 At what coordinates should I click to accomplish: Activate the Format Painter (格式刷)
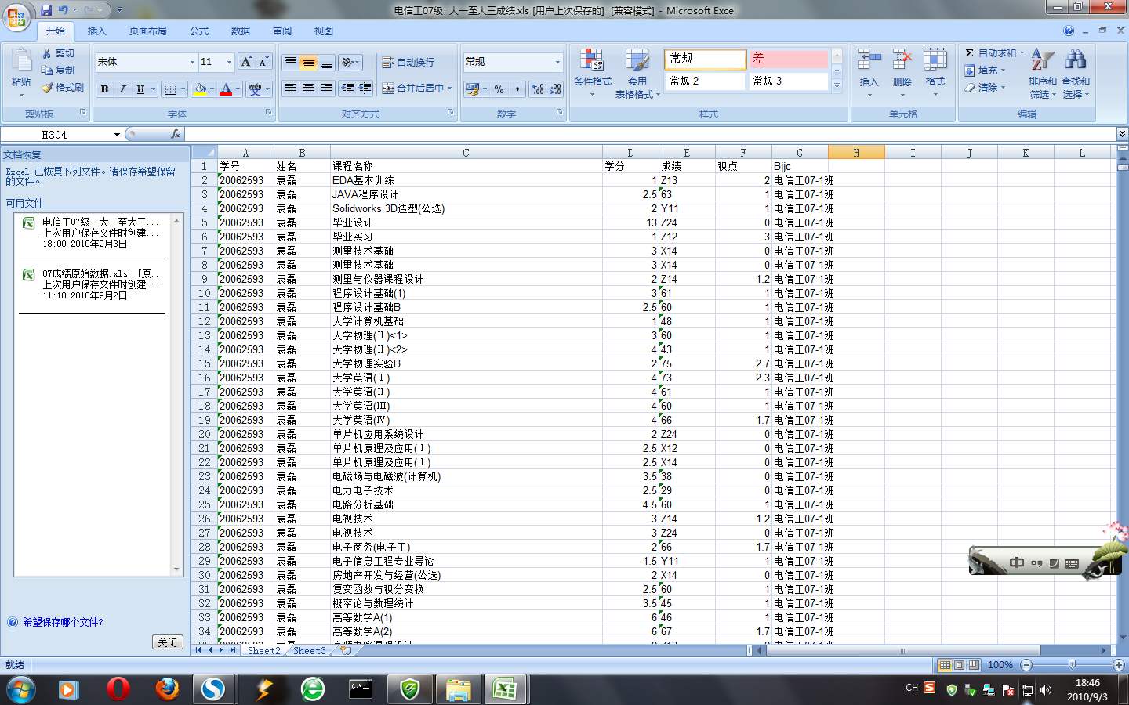pos(63,88)
